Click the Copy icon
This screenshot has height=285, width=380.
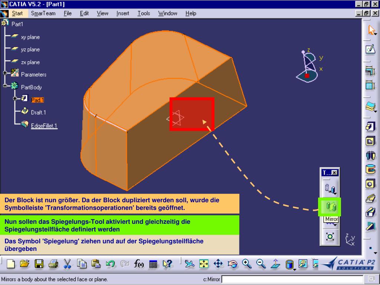coord(82,264)
